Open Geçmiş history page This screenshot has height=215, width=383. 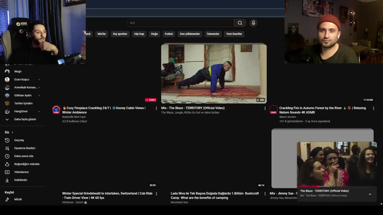point(19,140)
